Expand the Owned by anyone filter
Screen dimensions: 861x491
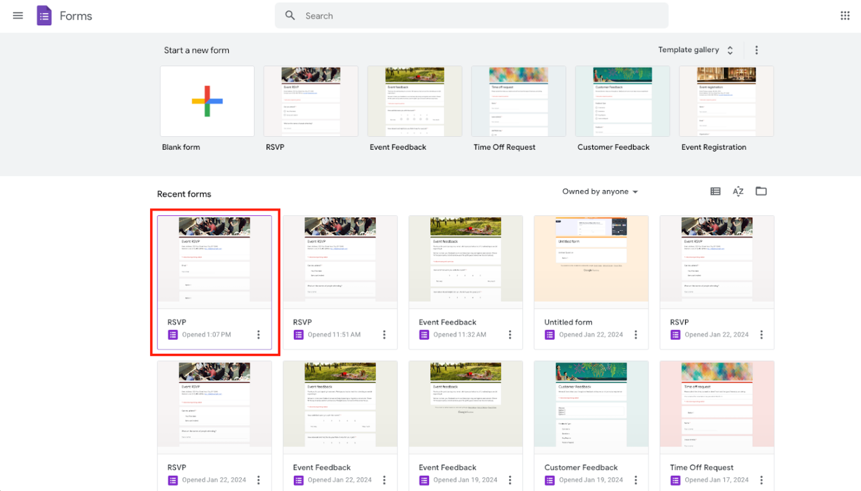click(x=599, y=191)
